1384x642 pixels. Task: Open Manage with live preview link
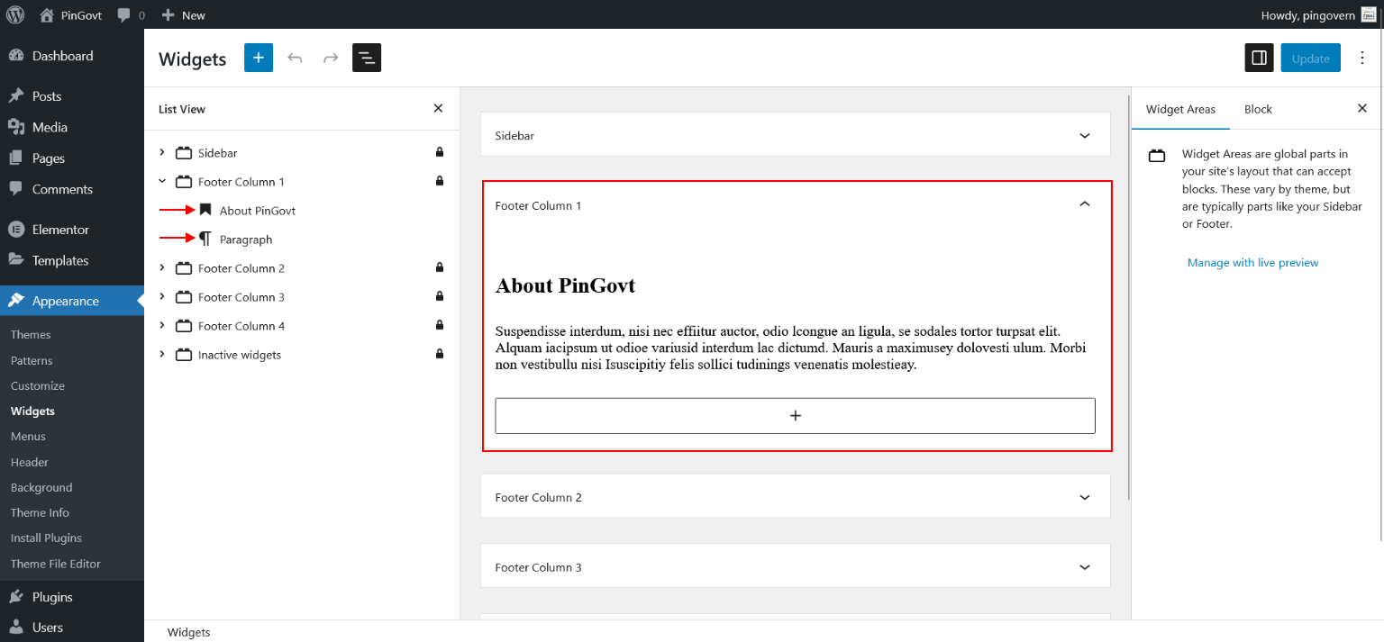(1252, 263)
